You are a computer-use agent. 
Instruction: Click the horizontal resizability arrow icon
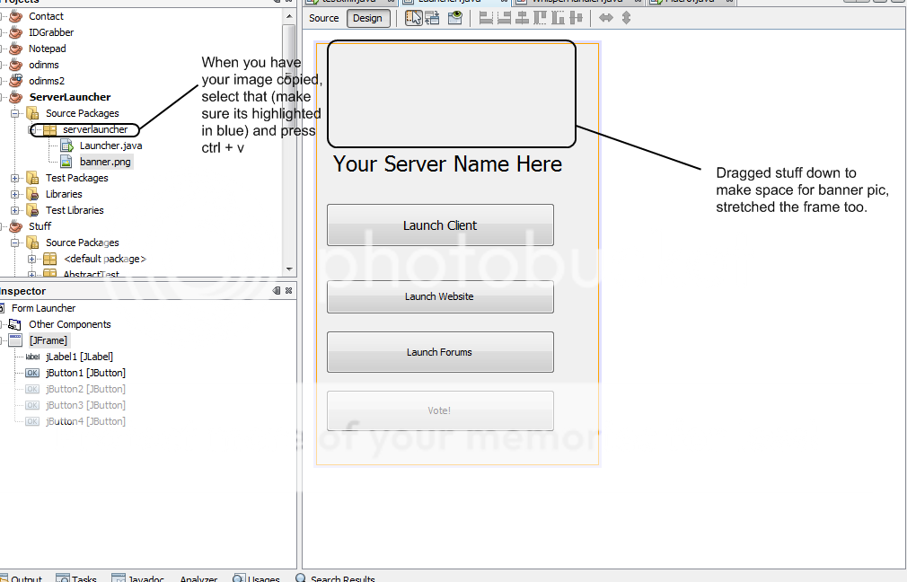pyautogui.click(x=606, y=18)
